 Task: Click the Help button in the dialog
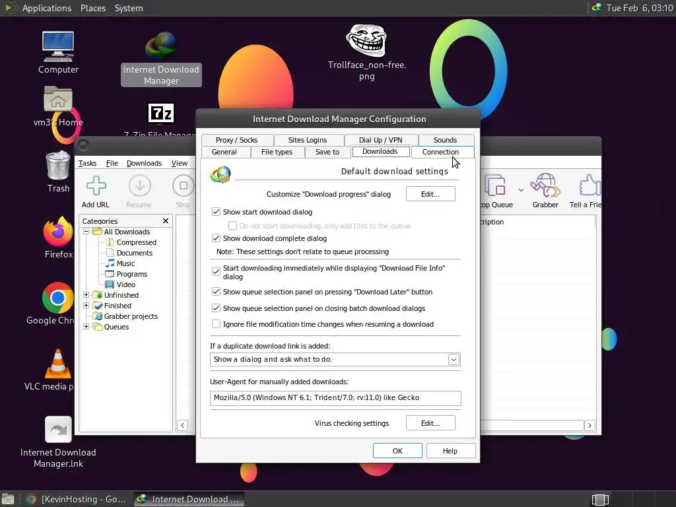(x=450, y=450)
